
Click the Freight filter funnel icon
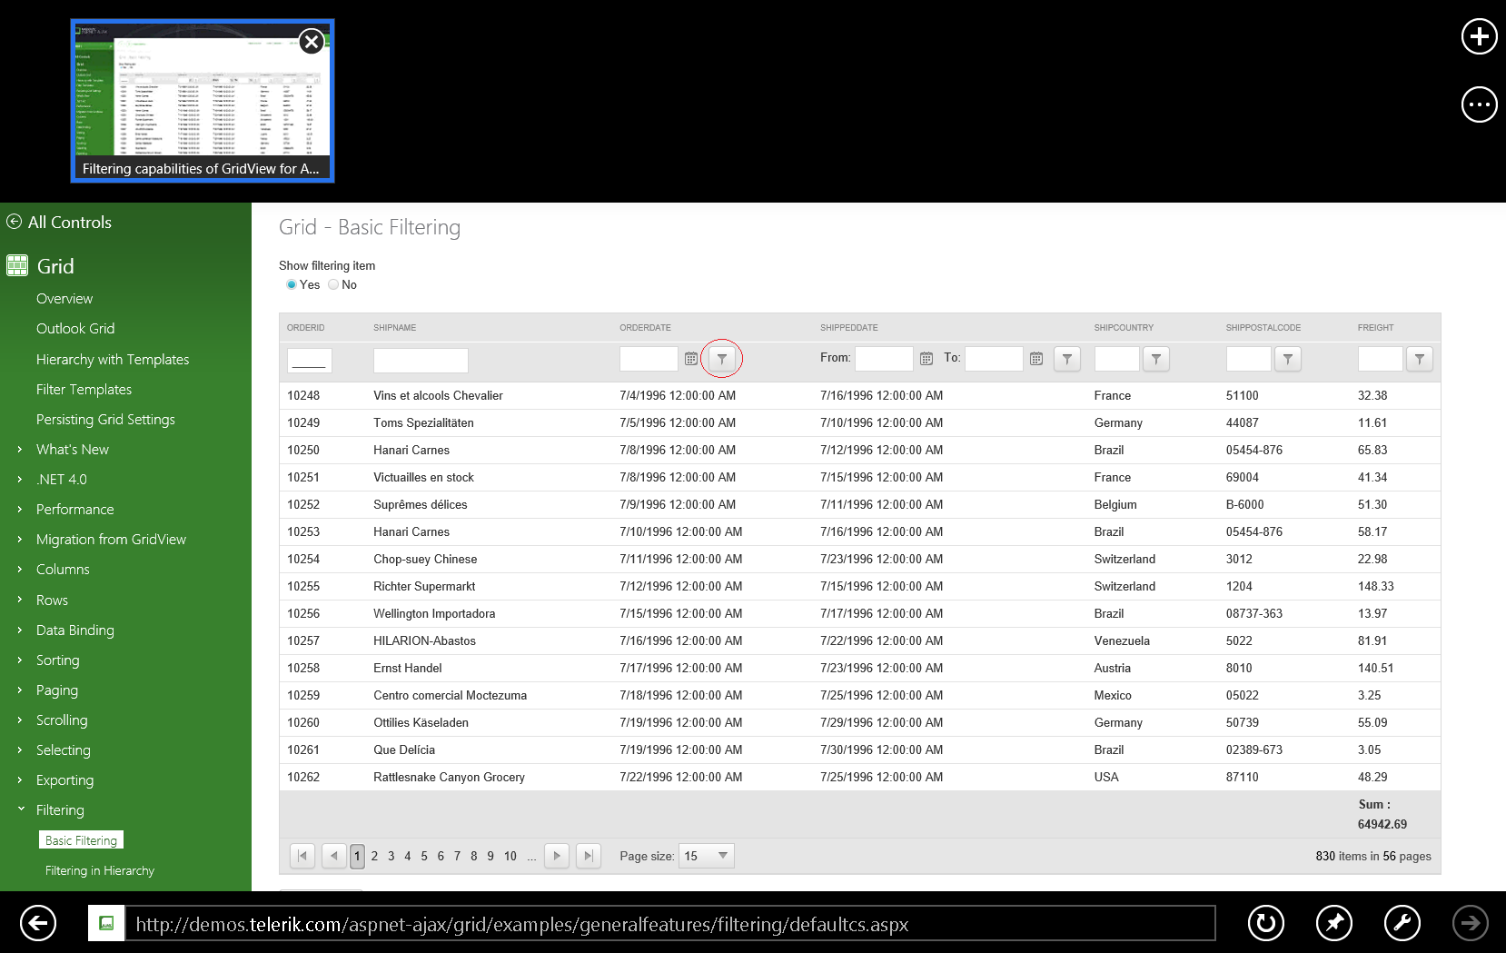[x=1420, y=360]
